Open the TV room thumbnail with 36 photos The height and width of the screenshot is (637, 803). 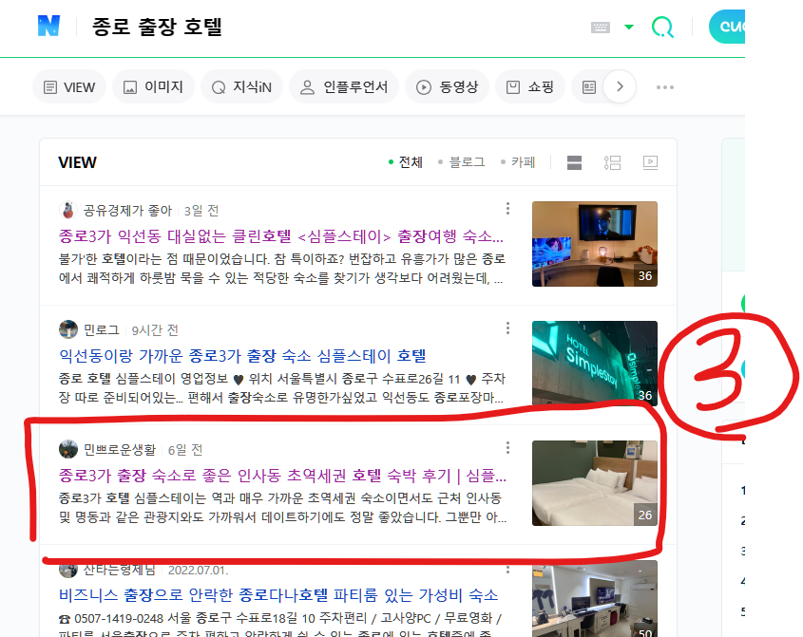[595, 244]
